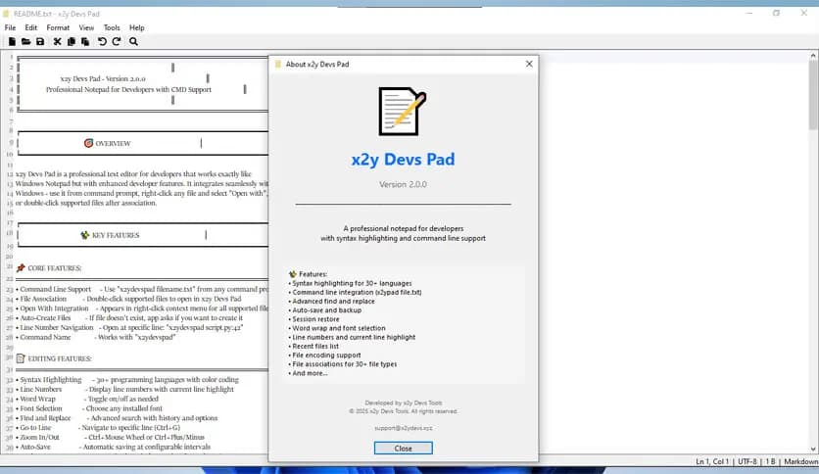The height and width of the screenshot is (474, 819).
Task: Minimize the x2y Devs Pad main window
Action: tap(749, 13)
